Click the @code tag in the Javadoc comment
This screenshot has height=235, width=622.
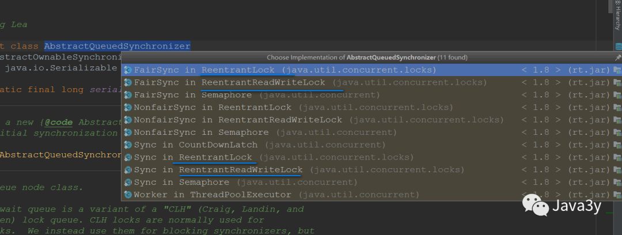click(58, 122)
